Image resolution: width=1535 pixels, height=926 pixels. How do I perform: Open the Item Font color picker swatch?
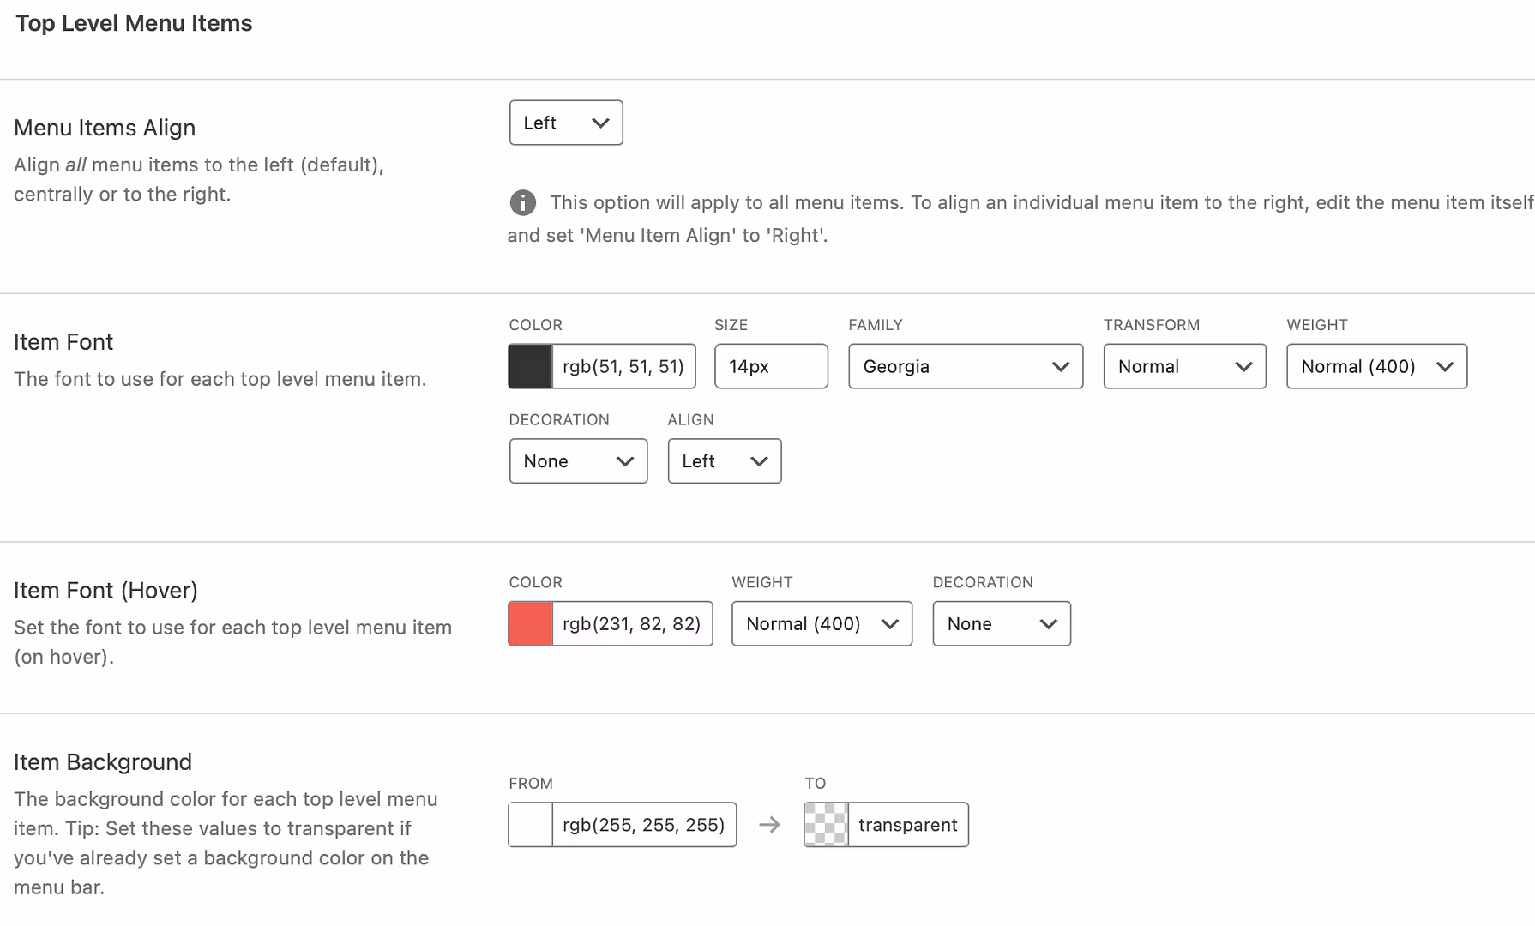point(530,366)
